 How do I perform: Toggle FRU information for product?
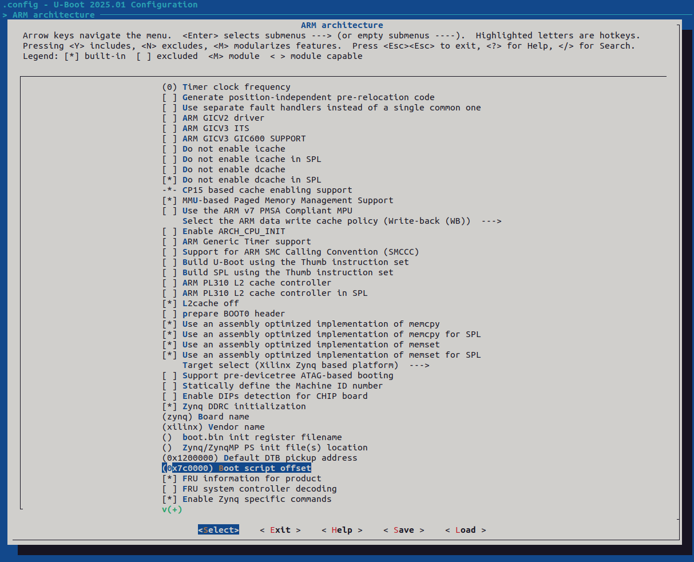(241, 478)
